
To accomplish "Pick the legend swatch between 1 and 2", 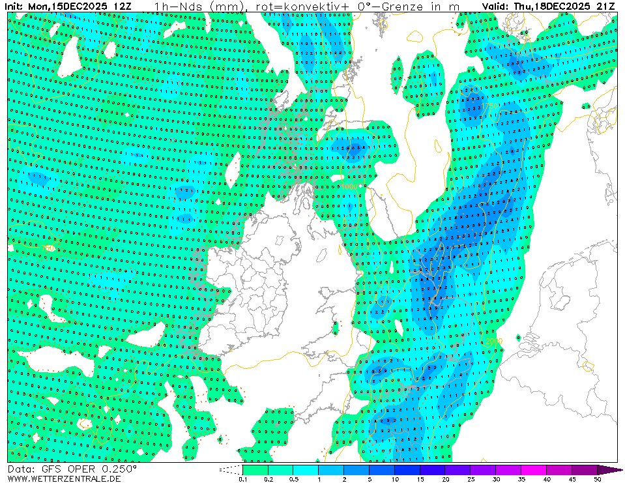I will 331,469.
